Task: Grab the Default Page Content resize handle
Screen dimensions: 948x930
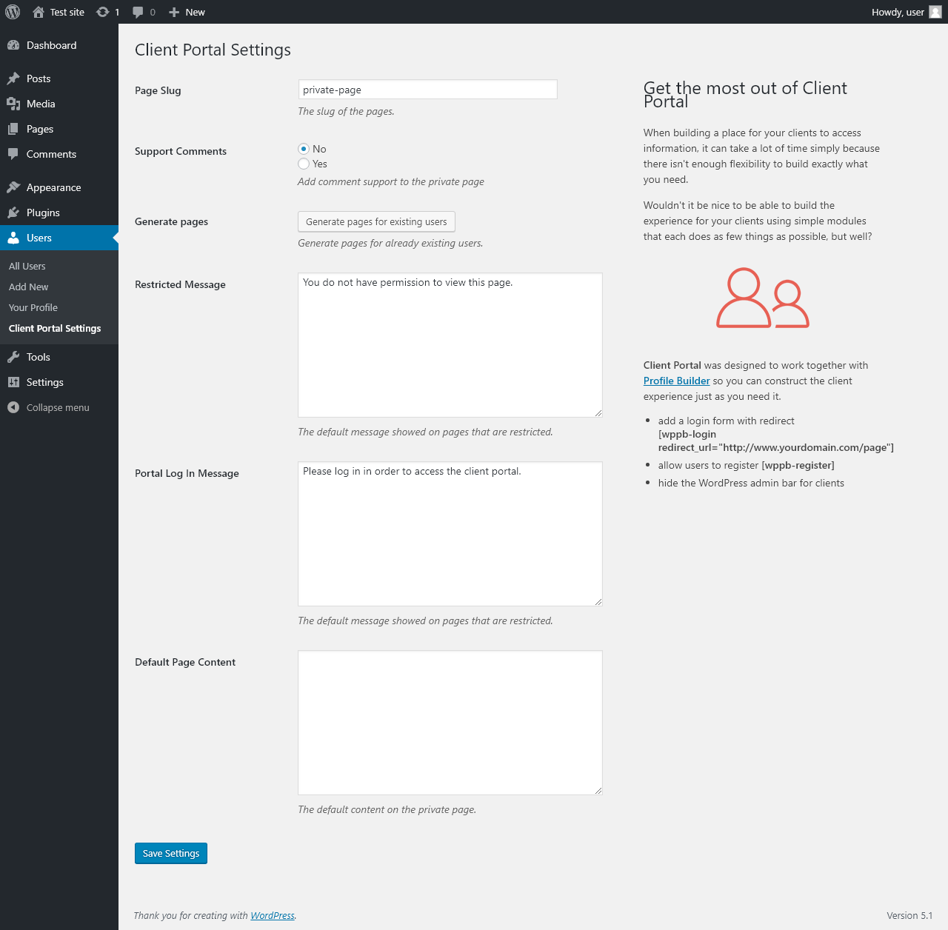Action: (598, 790)
